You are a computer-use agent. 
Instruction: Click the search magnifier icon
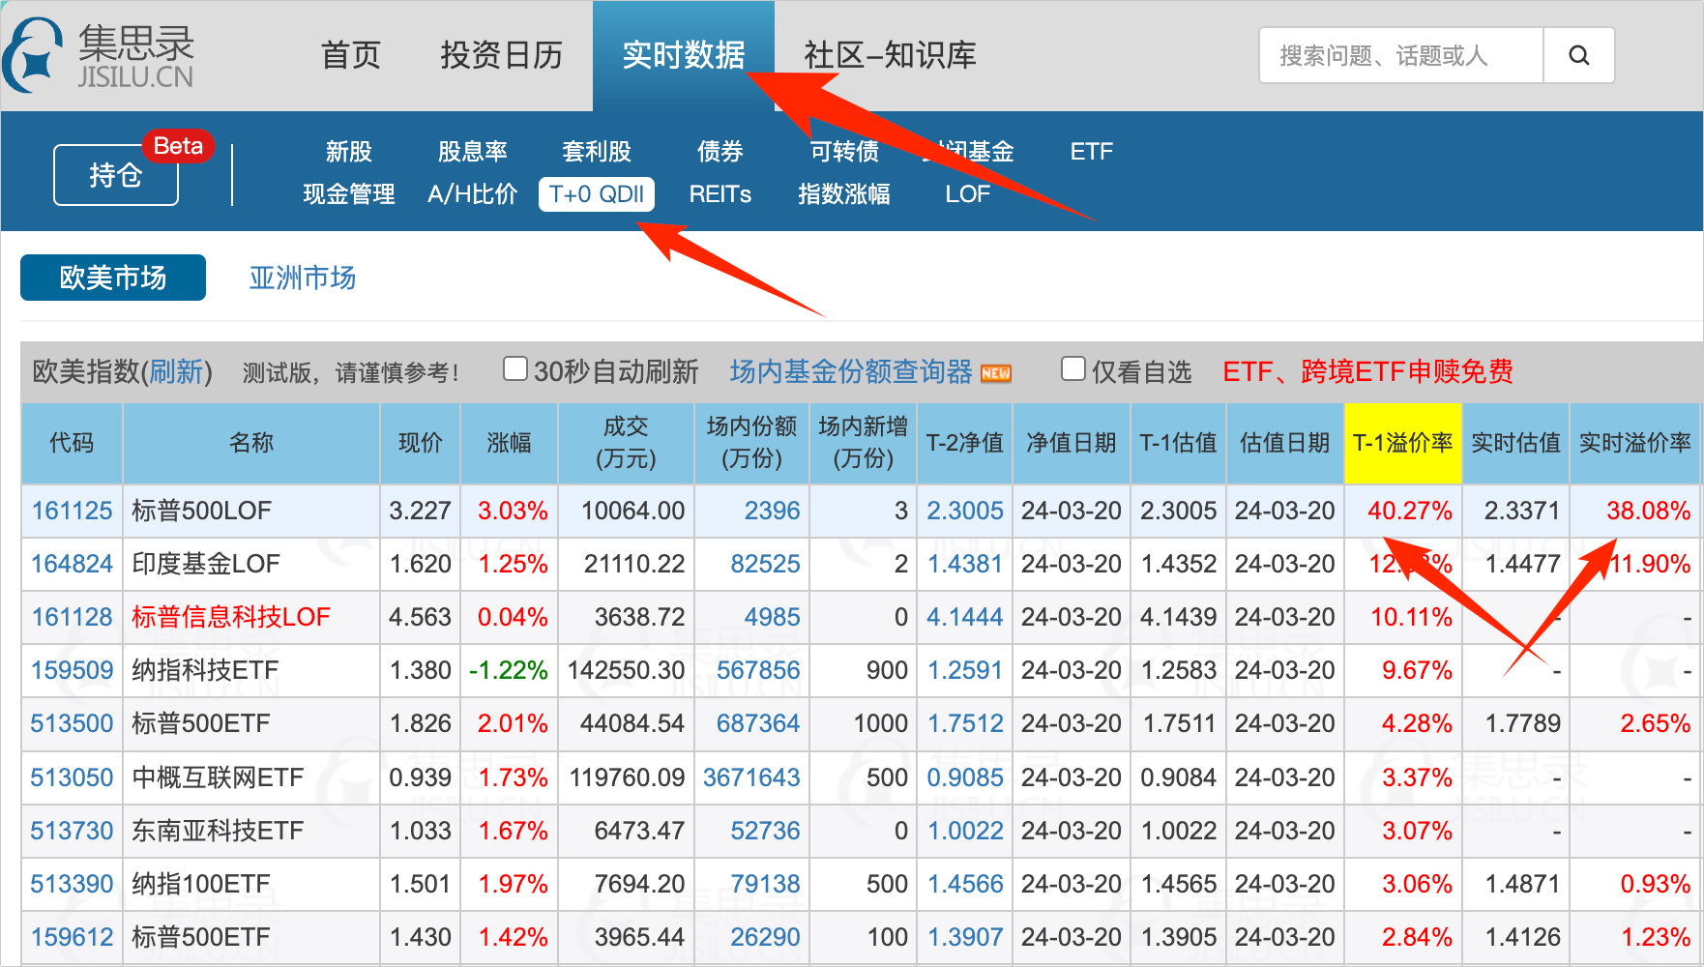coord(1578,56)
